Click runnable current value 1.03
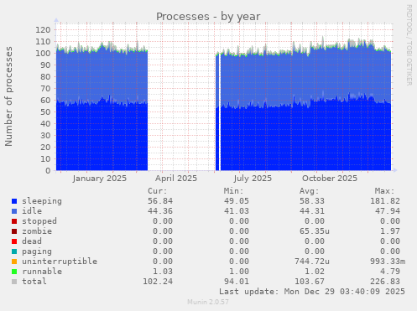417x311 pixels. [163, 272]
